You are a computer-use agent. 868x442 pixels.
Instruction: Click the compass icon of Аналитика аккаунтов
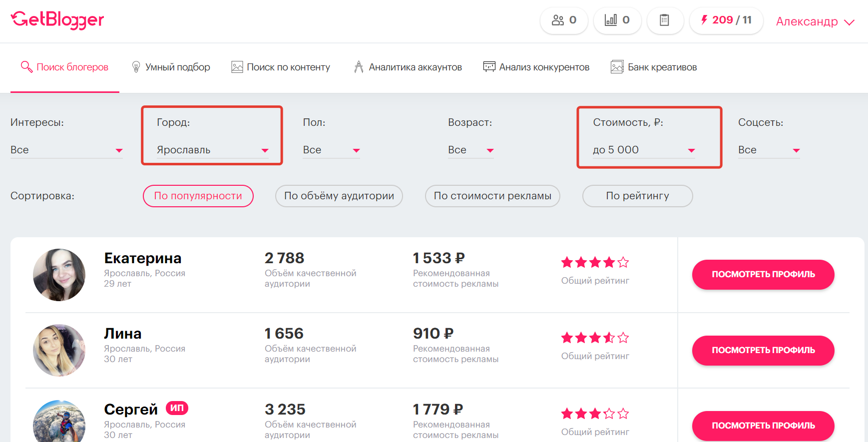tap(359, 67)
